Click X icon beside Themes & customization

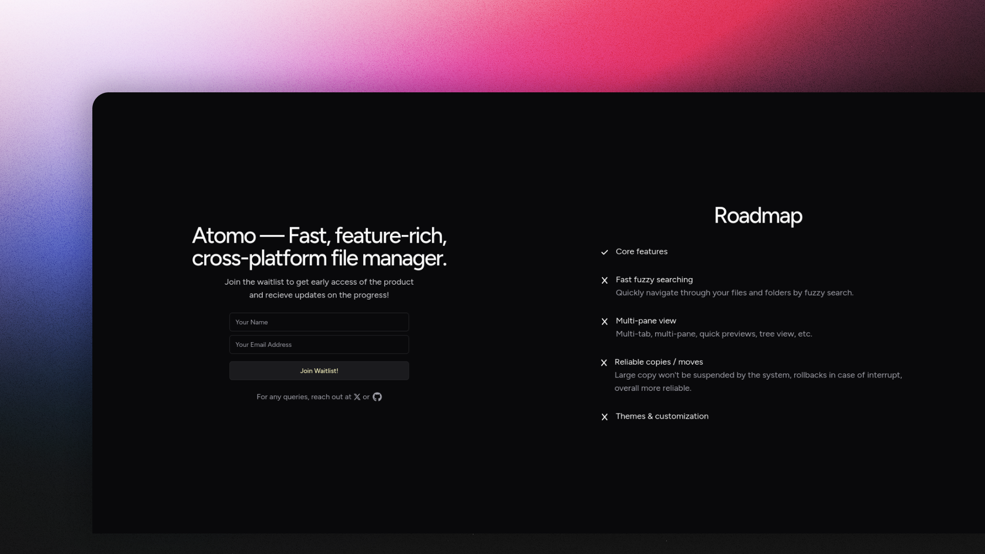pyautogui.click(x=604, y=417)
